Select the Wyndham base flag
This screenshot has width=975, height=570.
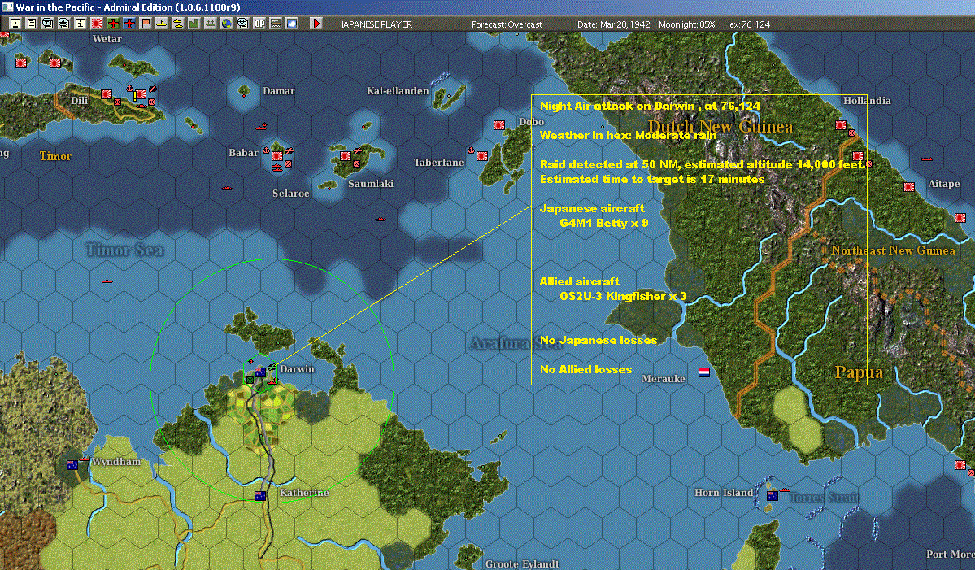point(72,465)
